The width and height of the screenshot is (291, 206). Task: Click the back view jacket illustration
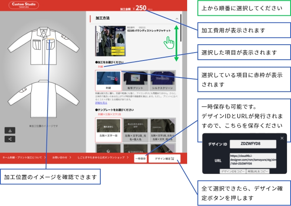44,98
